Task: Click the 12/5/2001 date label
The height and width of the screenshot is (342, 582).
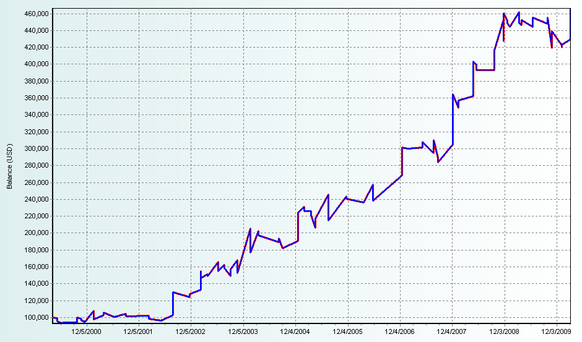Action: click(138, 331)
